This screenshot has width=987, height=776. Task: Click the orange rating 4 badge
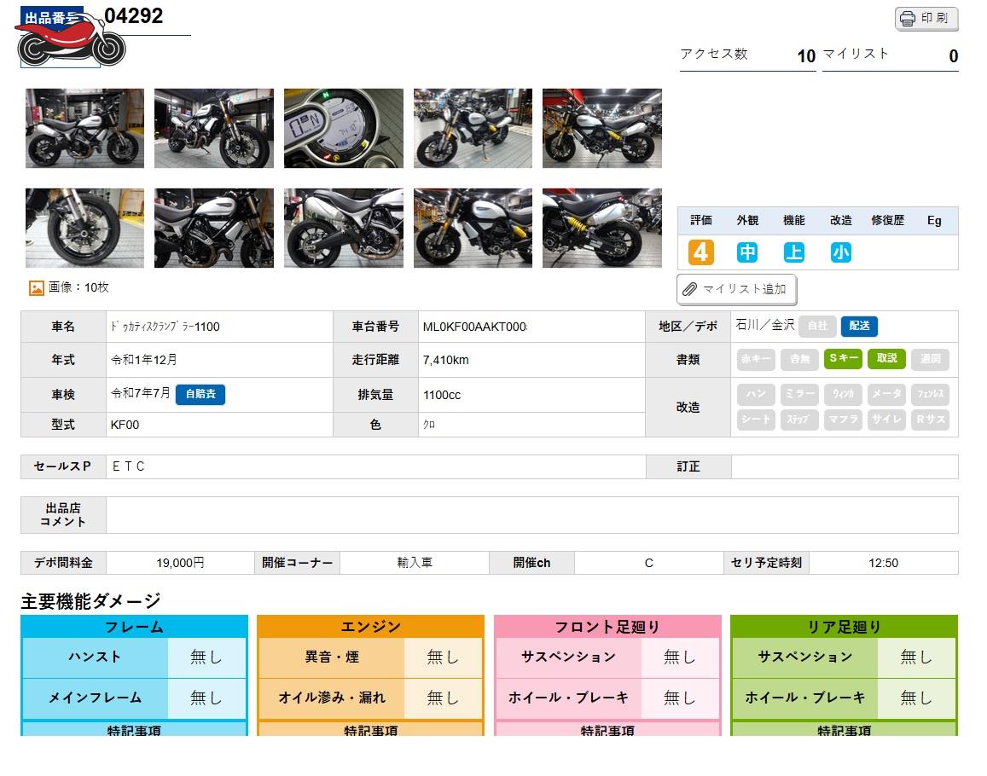[700, 252]
